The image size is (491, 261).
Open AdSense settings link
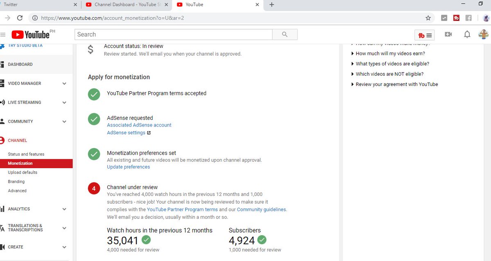(x=126, y=133)
